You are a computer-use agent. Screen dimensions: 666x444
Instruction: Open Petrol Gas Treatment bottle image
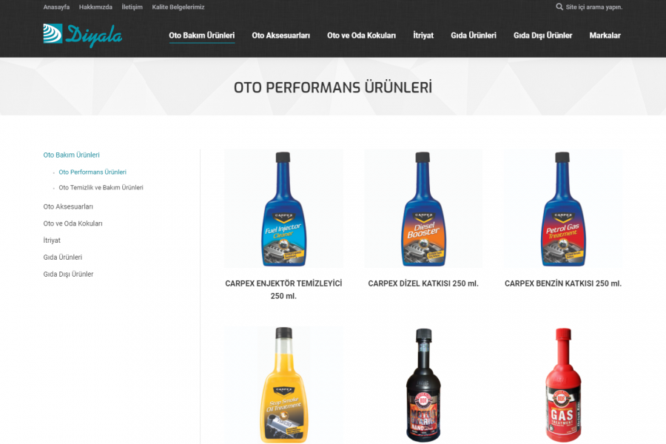(x=563, y=209)
